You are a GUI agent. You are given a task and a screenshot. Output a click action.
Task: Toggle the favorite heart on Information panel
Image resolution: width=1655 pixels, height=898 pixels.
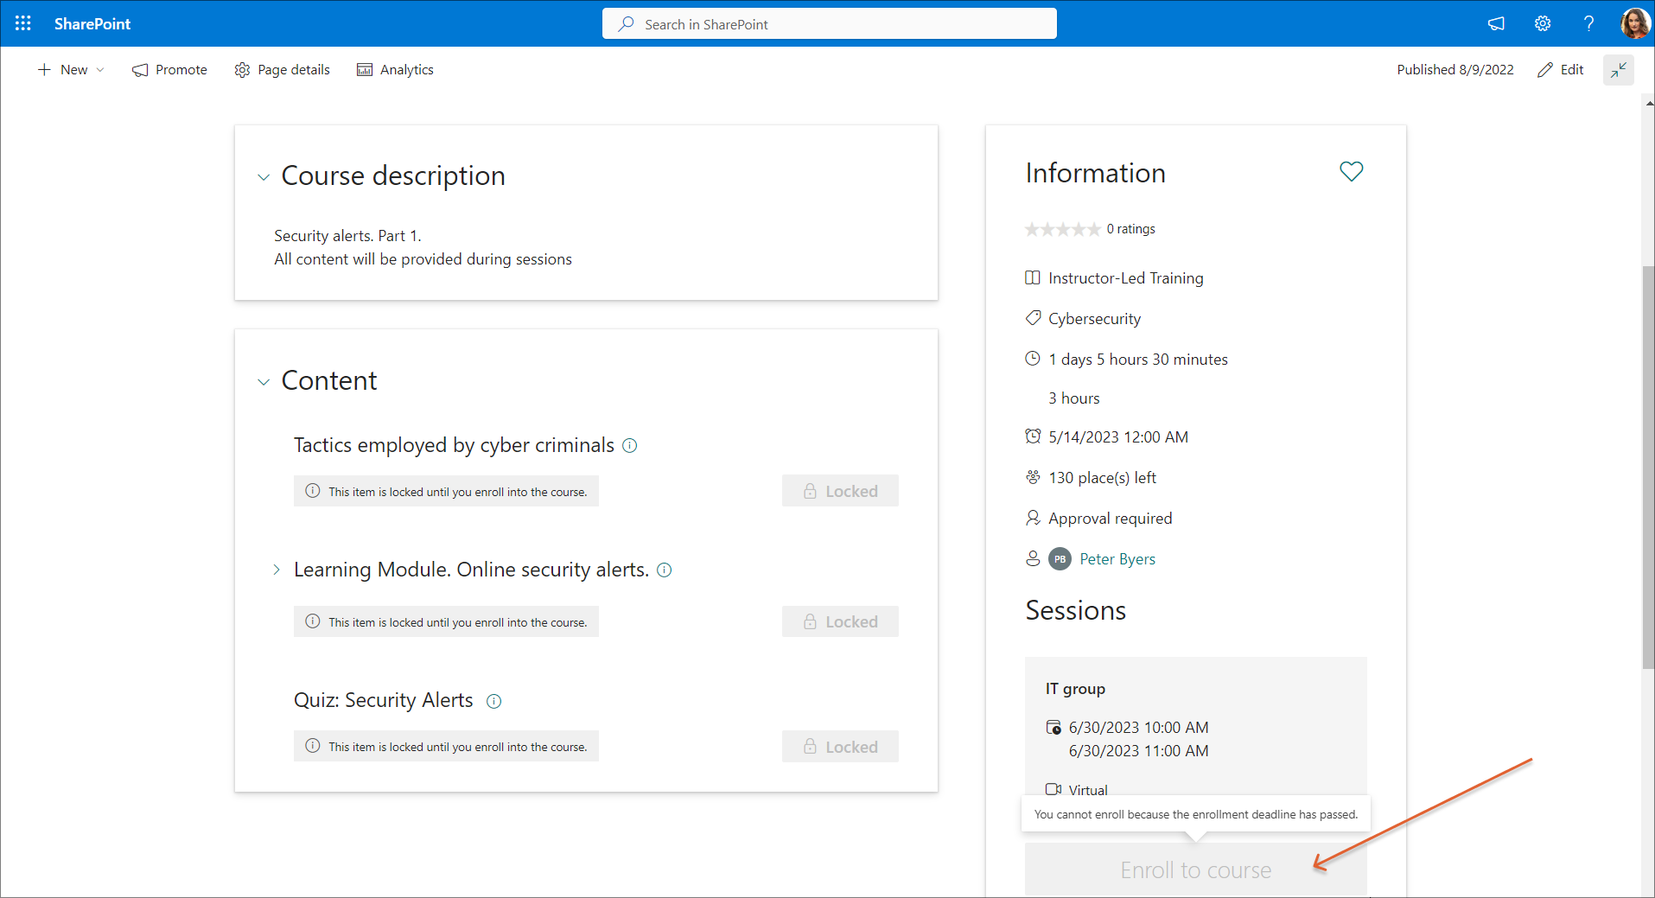1351,171
